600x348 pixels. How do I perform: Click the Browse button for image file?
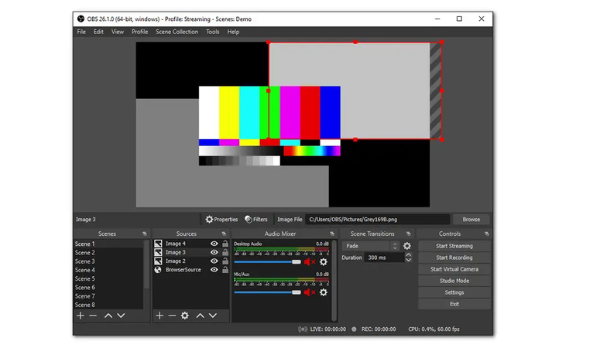pyautogui.click(x=471, y=219)
